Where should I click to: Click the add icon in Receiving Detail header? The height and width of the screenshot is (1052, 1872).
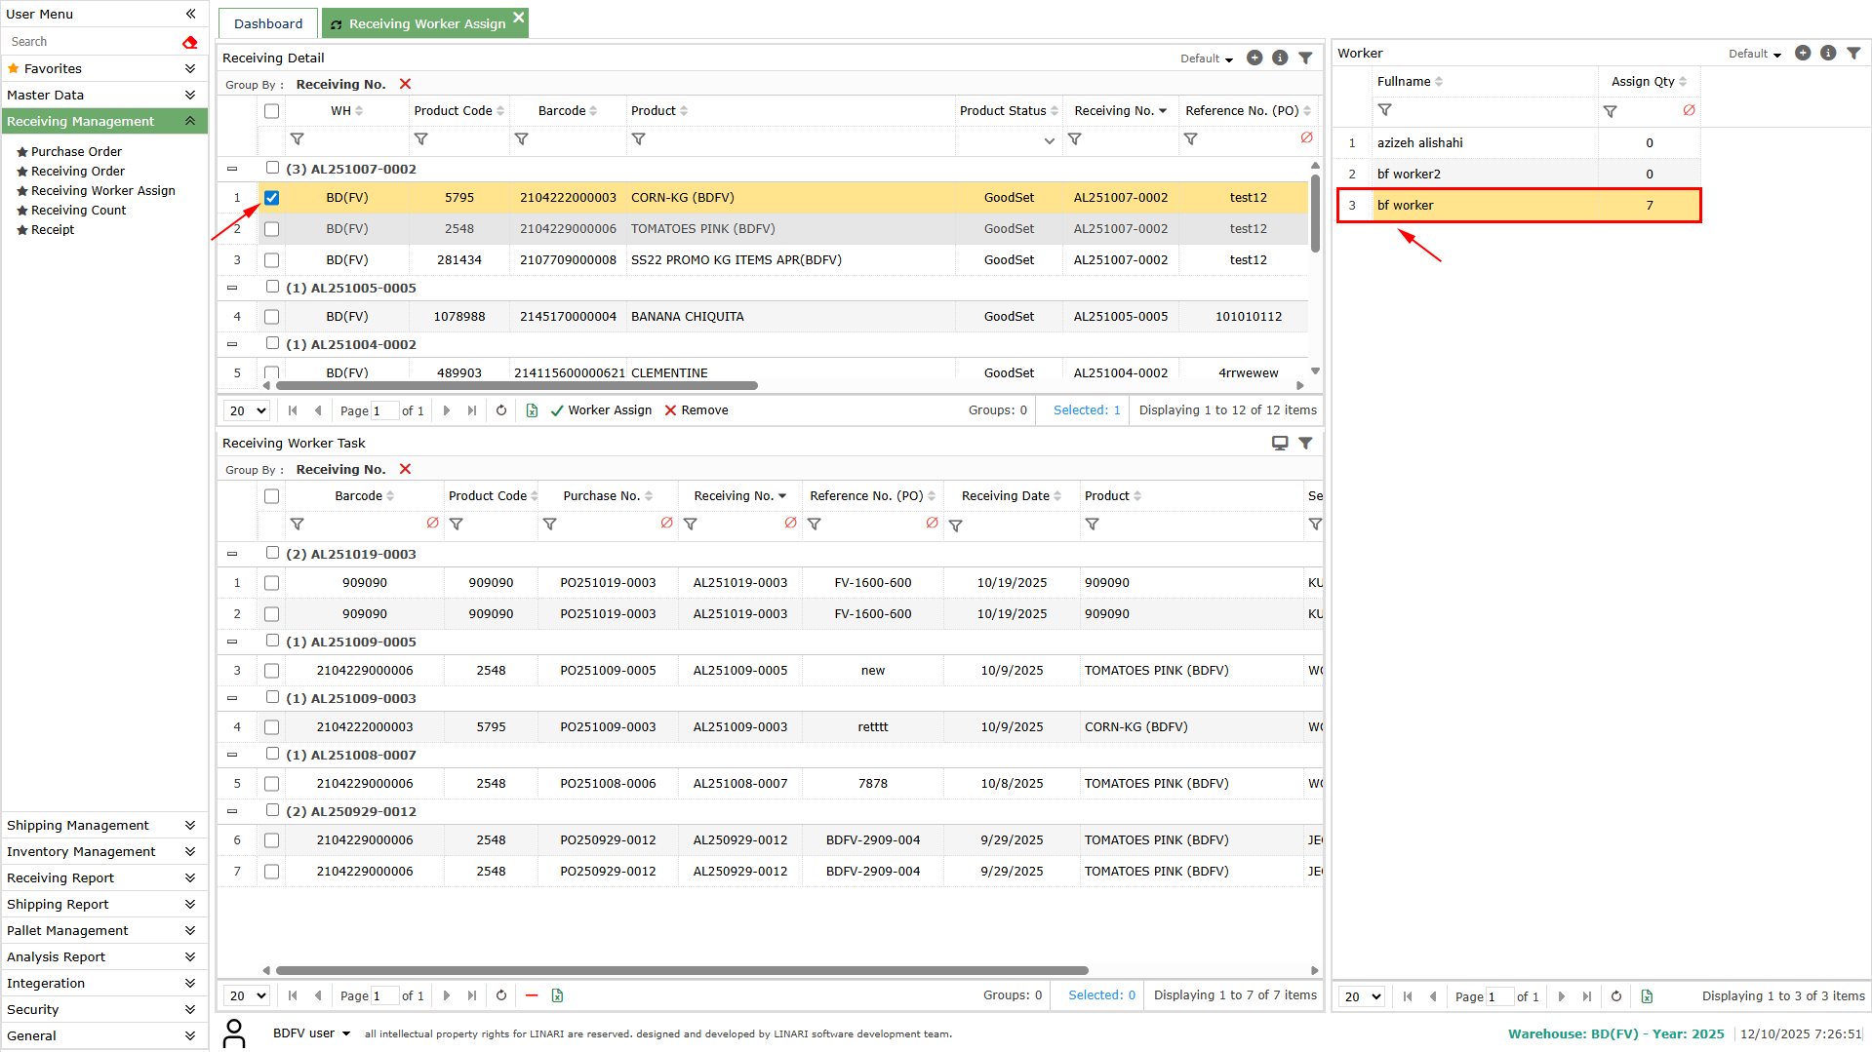pos(1255,58)
